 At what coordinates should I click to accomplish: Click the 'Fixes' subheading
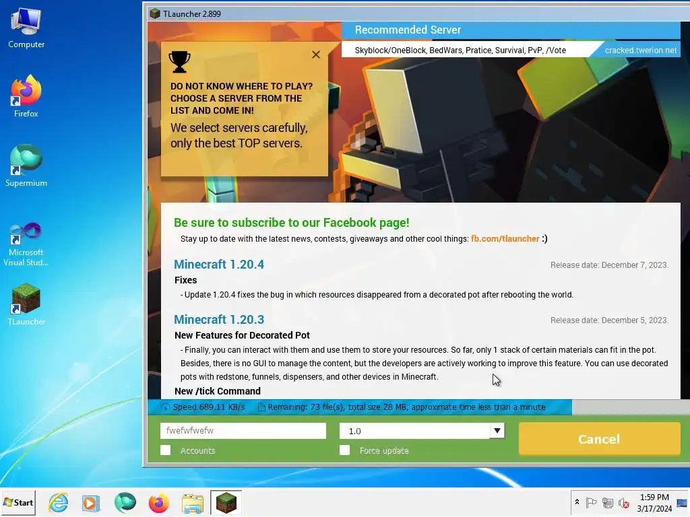(186, 280)
